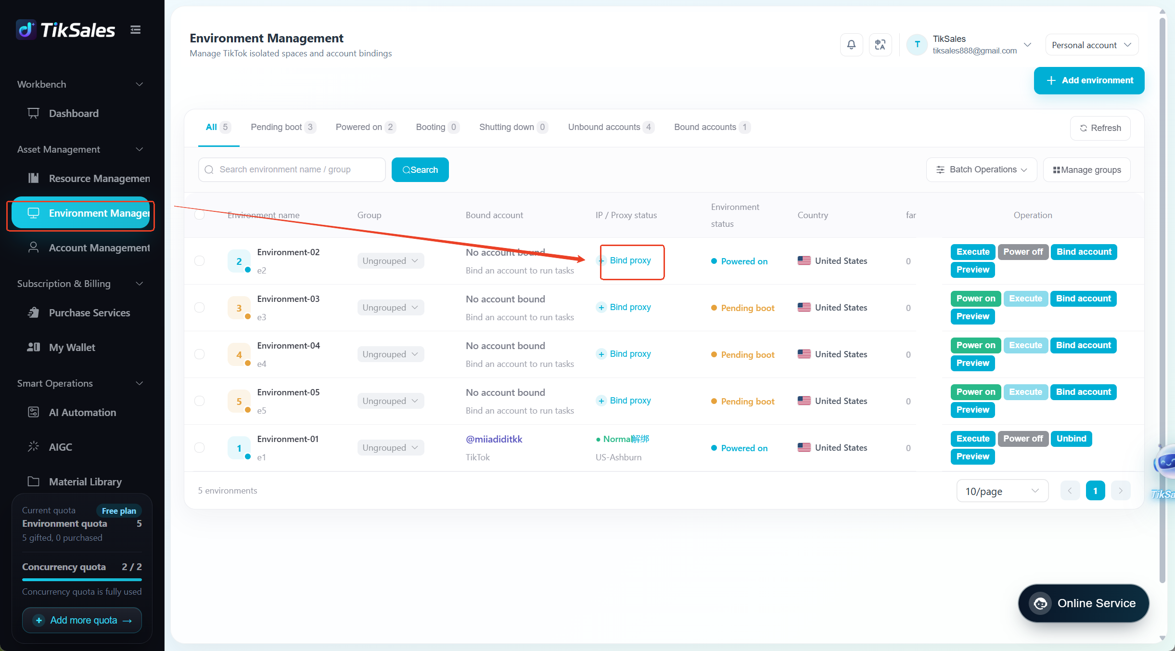Open the Ungrouped dropdown for Environment-02
The width and height of the screenshot is (1175, 651).
[x=391, y=260]
